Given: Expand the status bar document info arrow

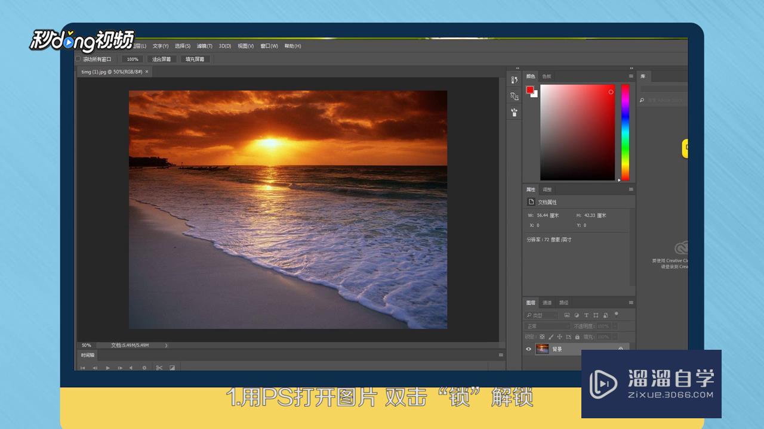Looking at the screenshot, I should [166, 345].
